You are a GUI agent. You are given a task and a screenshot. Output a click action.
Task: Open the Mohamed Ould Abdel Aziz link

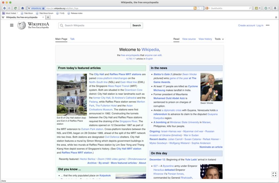pyautogui.click(x=169, y=98)
